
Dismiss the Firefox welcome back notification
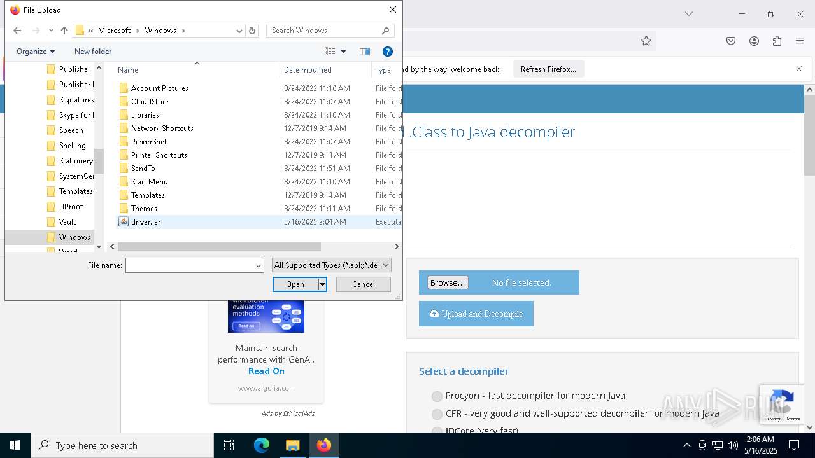click(799, 69)
